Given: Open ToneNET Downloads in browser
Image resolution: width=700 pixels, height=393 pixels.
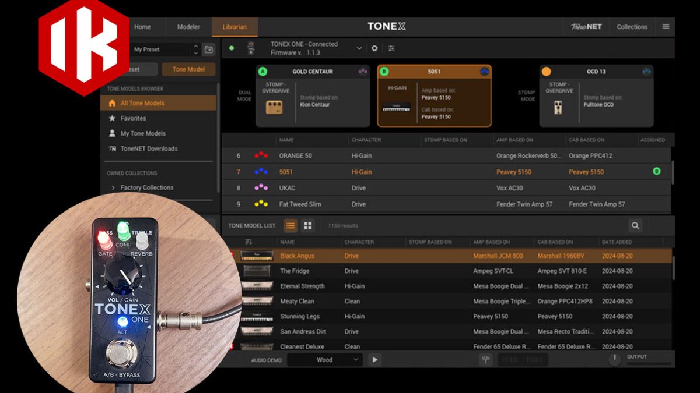Looking at the screenshot, I should (159, 148).
